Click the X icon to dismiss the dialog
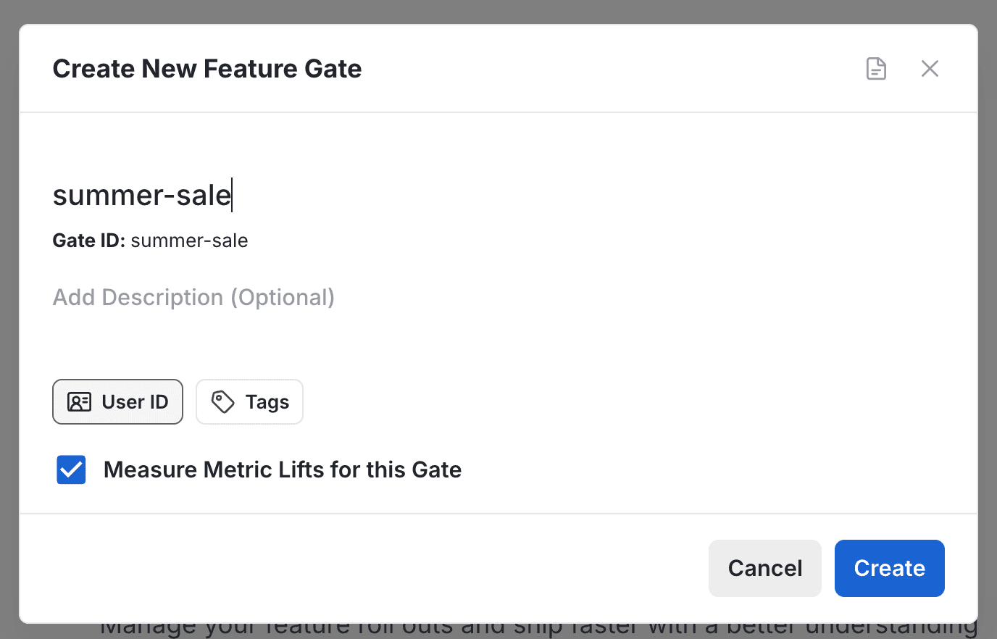The image size is (997, 639). pos(930,68)
